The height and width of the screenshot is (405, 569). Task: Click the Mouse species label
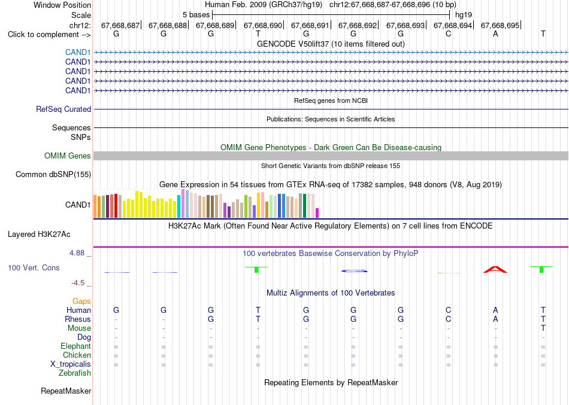click(79, 328)
